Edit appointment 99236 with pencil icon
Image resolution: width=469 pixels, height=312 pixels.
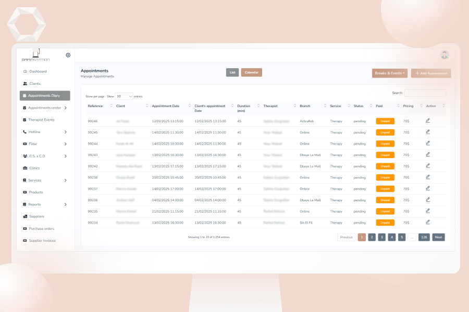click(x=428, y=200)
